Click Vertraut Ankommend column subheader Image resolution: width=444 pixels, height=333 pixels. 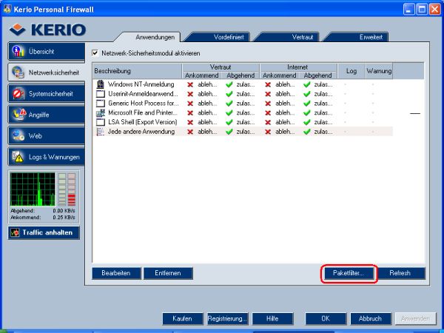(x=201, y=75)
